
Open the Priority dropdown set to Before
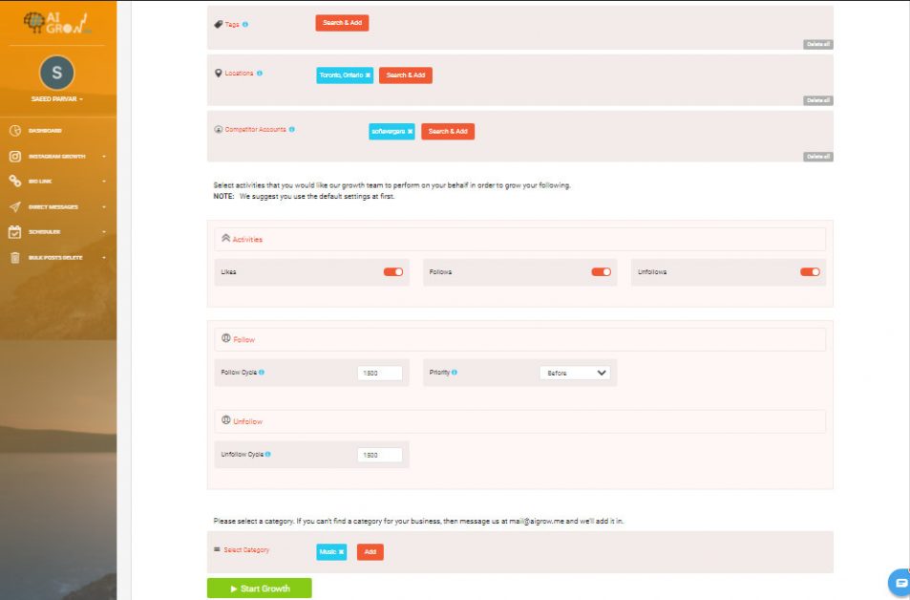pyautogui.click(x=576, y=373)
